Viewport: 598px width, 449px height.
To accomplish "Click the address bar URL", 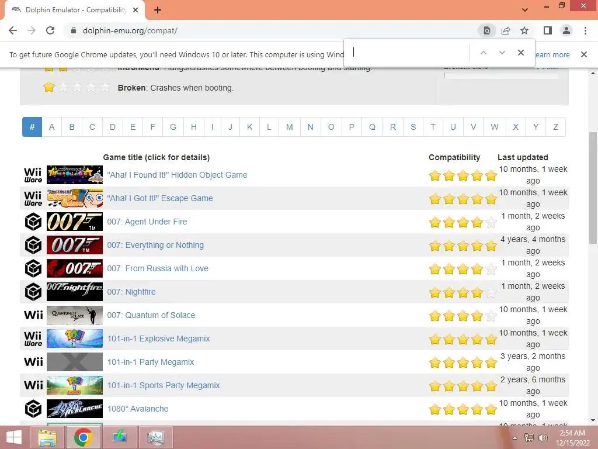I will click(130, 30).
